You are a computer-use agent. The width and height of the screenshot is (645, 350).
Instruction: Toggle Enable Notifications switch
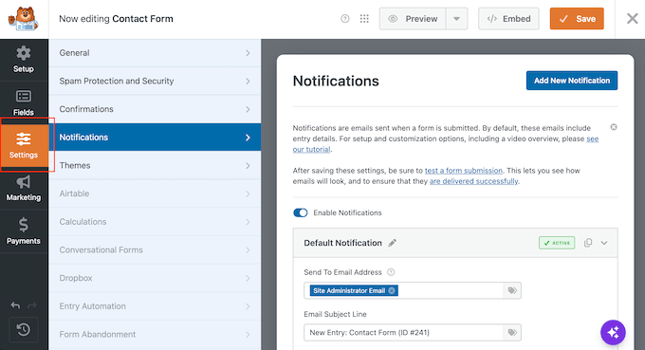pos(301,212)
